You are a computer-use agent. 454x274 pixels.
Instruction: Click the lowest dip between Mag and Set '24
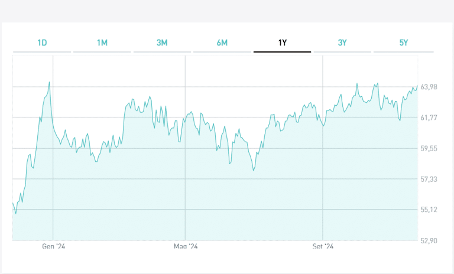pos(253,171)
